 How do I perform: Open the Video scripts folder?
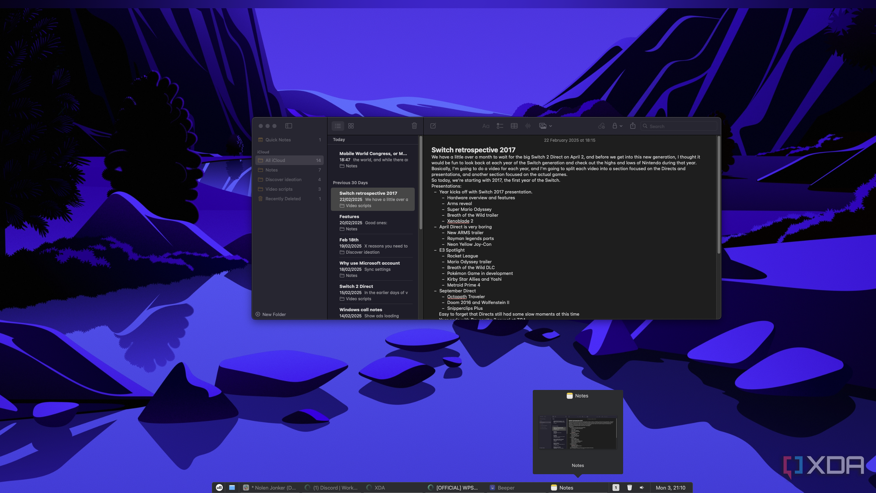click(x=289, y=189)
